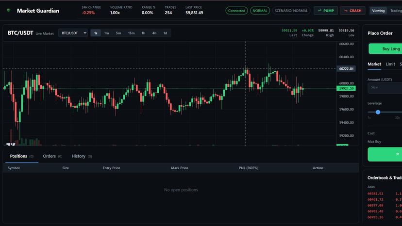Trigger the CRASH scenario button
This screenshot has width=402, height=226.
click(352, 11)
